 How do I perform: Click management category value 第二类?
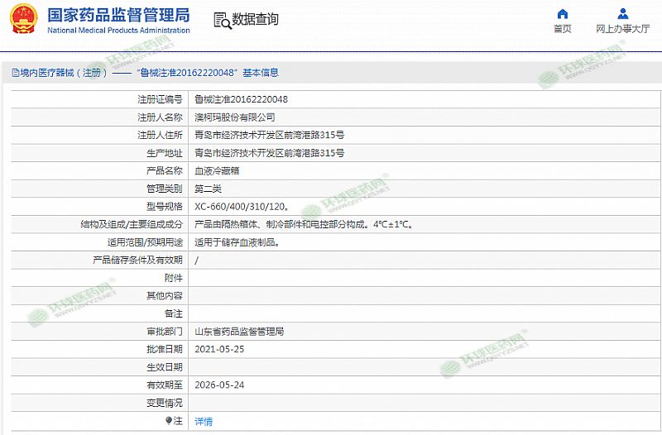(x=208, y=189)
